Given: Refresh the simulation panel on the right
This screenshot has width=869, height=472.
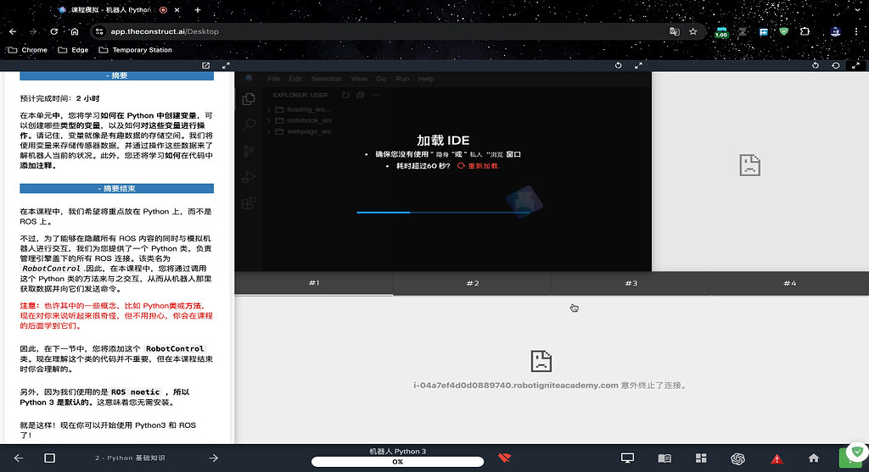Looking at the screenshot, I should [816, 65].
